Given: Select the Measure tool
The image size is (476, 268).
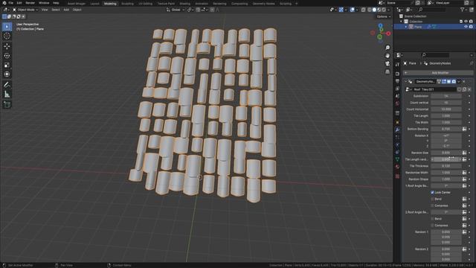Looking at the screenshot, I should (x=7, y=95).
